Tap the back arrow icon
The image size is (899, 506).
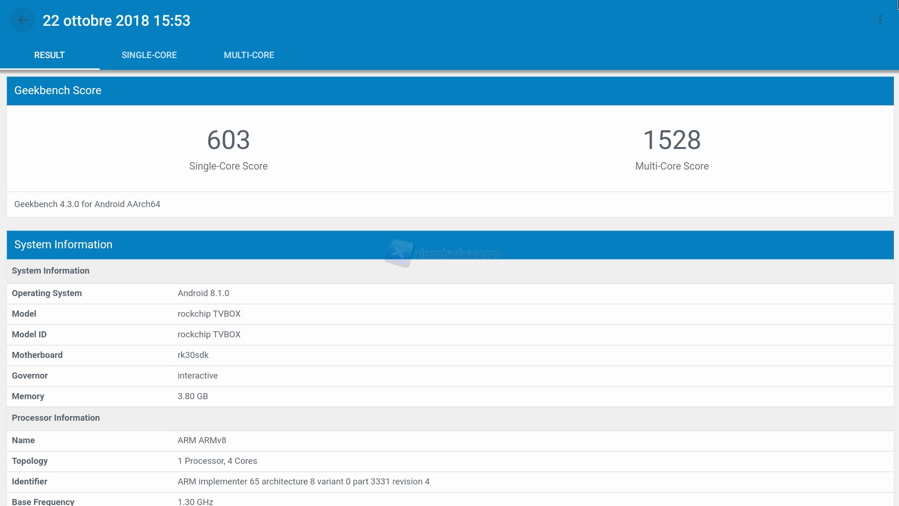click(x=22, y=20)
